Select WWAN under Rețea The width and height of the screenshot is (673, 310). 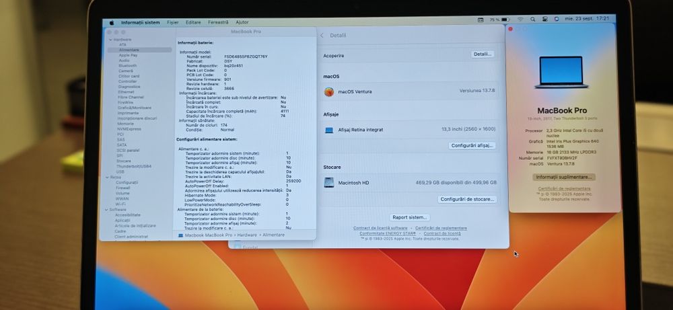(x=122, y=198)
